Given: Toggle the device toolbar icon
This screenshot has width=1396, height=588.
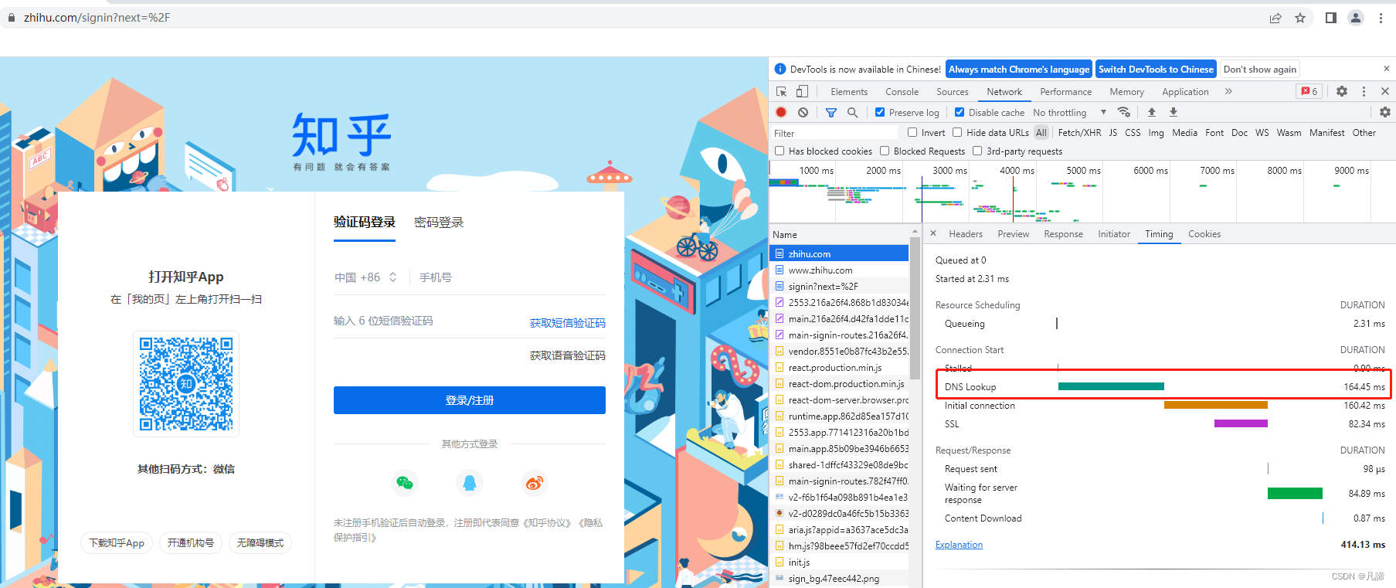Looking at the screenshot, I should tap(802, 91).
